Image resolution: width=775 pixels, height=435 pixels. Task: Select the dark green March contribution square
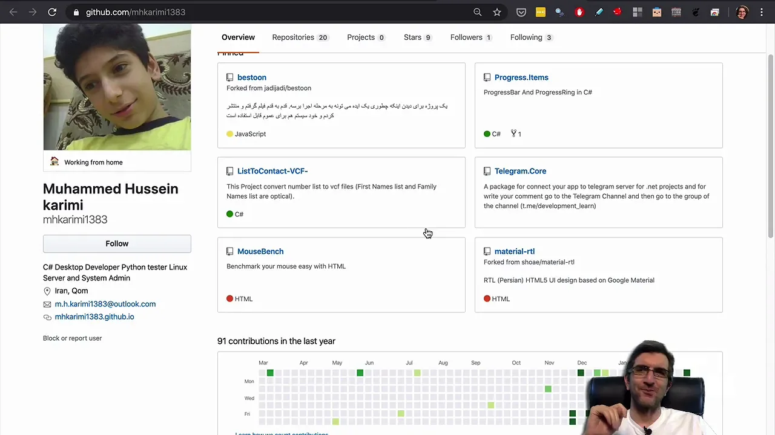click(x=270, y=373)
